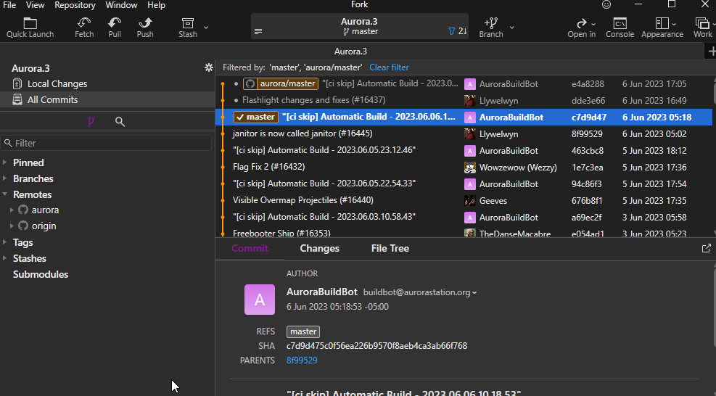Open the Open in menu
The width and height of the screenshot is (716, 396).
581,28
